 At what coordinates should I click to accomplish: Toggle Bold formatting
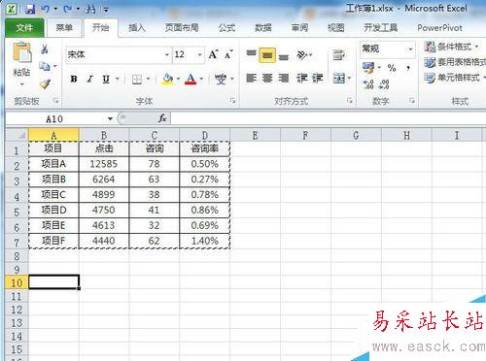74,79
